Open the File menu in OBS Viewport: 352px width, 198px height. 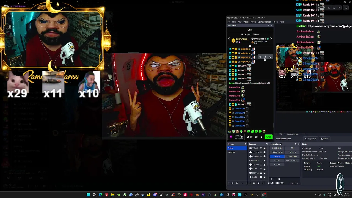(x=229, y=22)
